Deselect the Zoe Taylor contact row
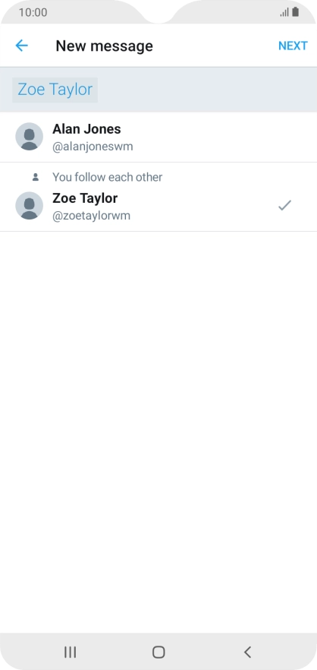Viewport: 317px width, 670px height. [x=158, y=197]
